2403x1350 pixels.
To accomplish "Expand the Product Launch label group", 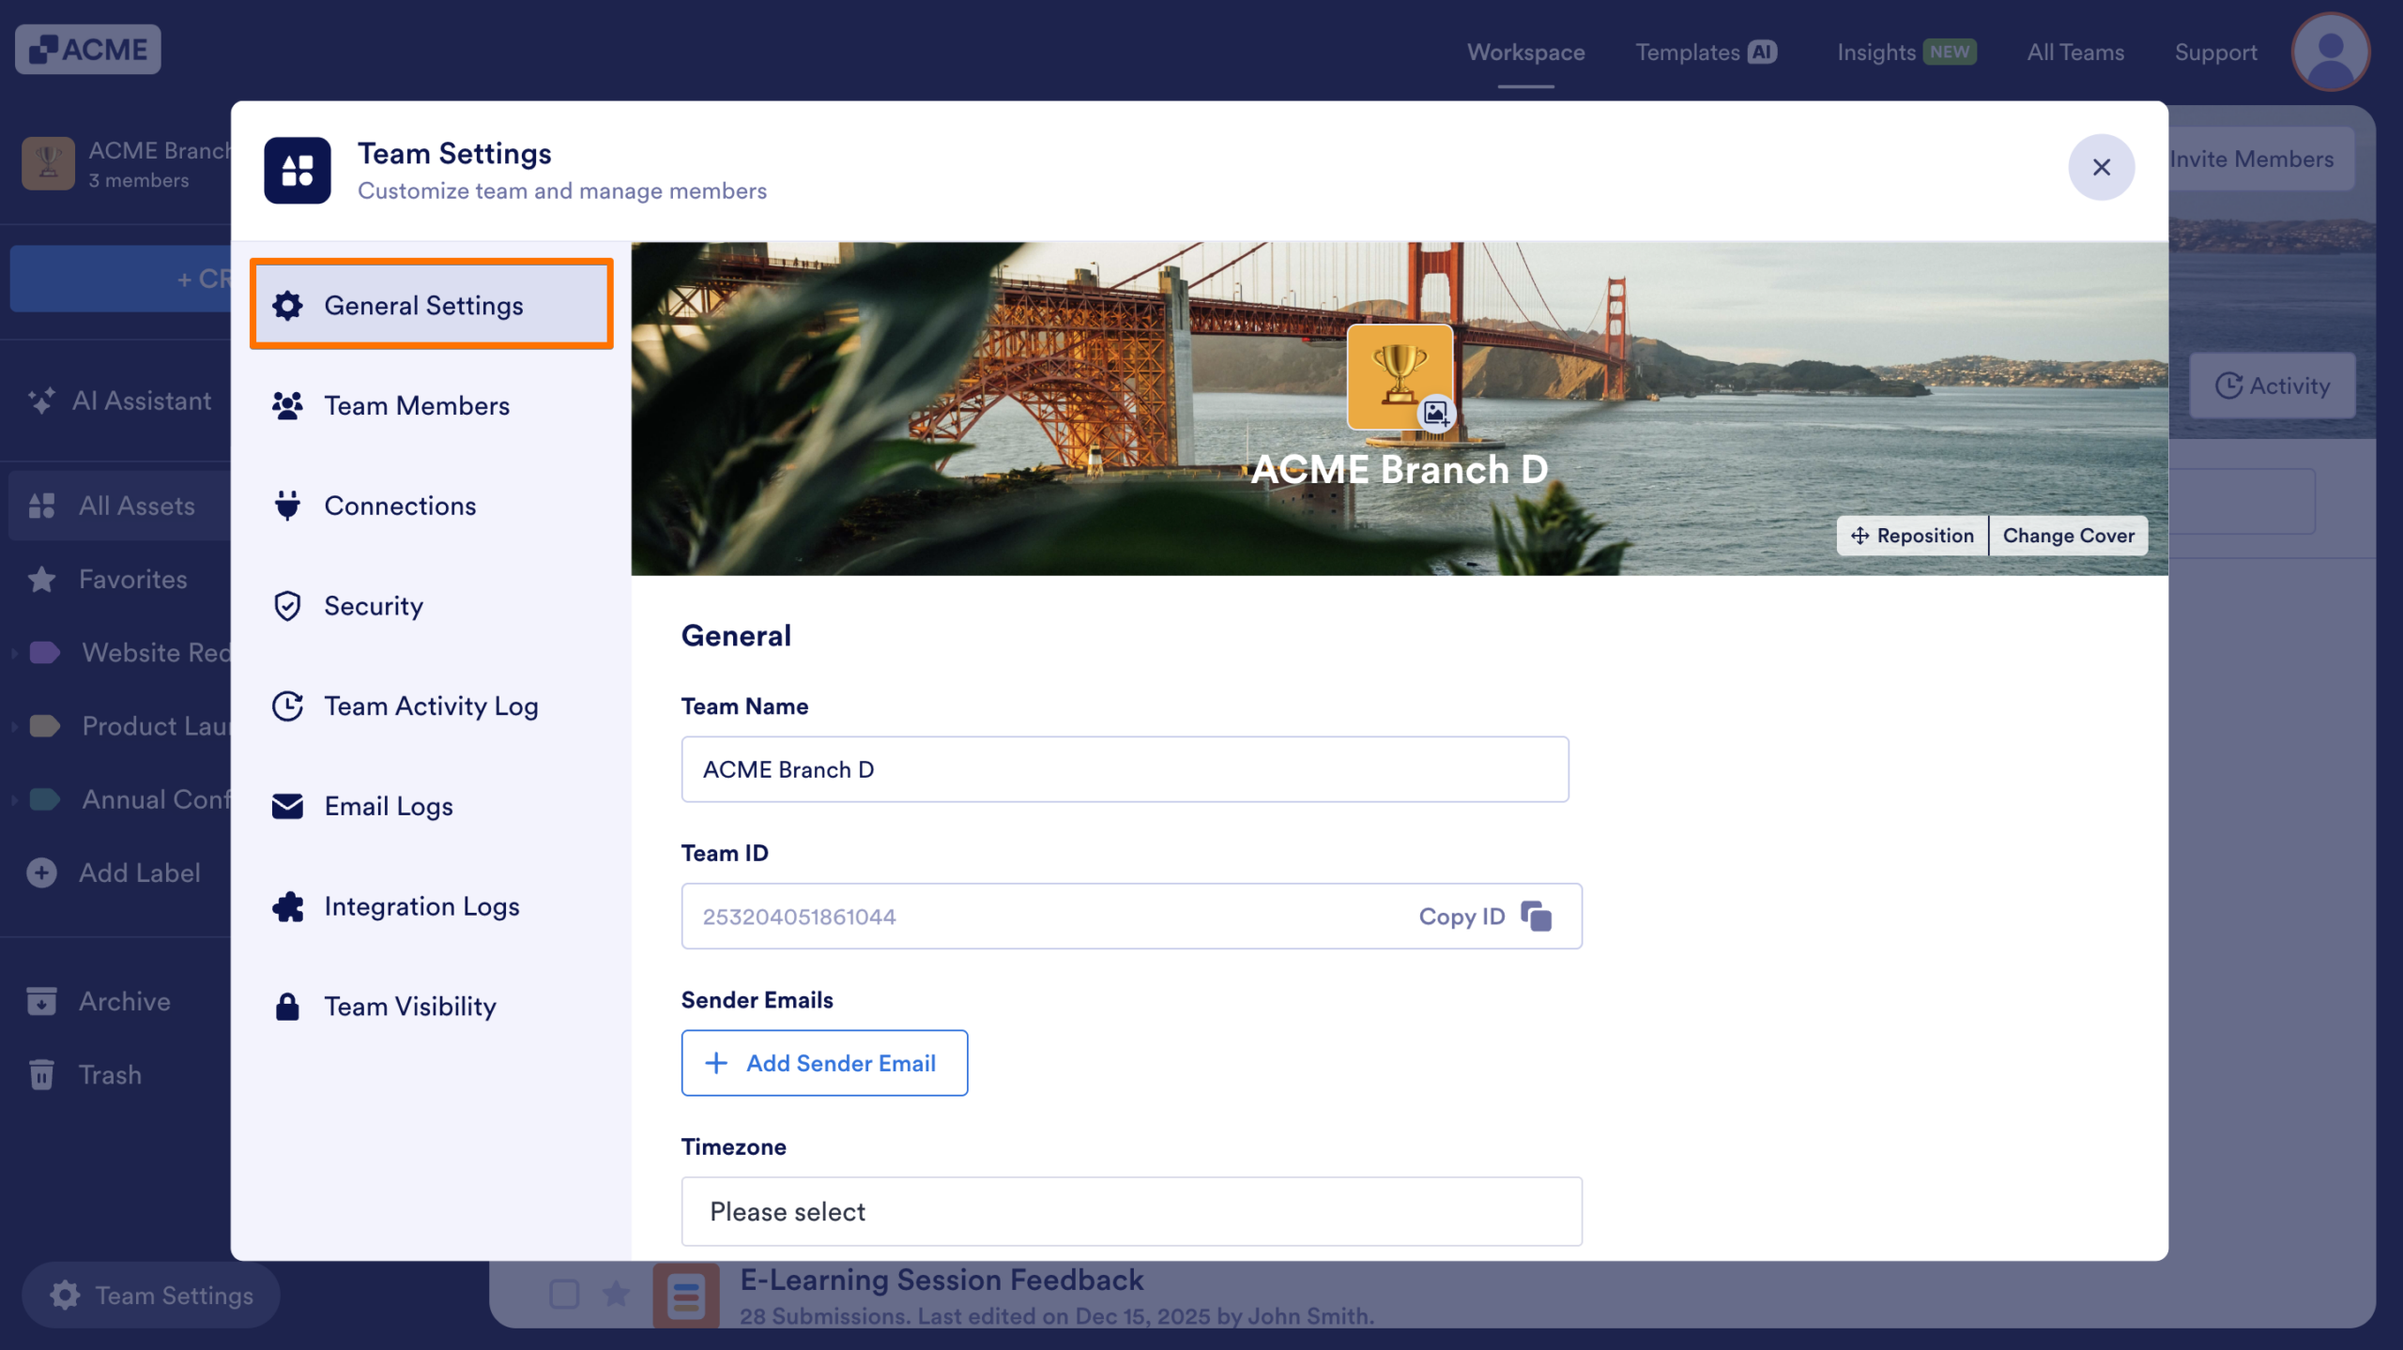I will (x=13, y=725).
